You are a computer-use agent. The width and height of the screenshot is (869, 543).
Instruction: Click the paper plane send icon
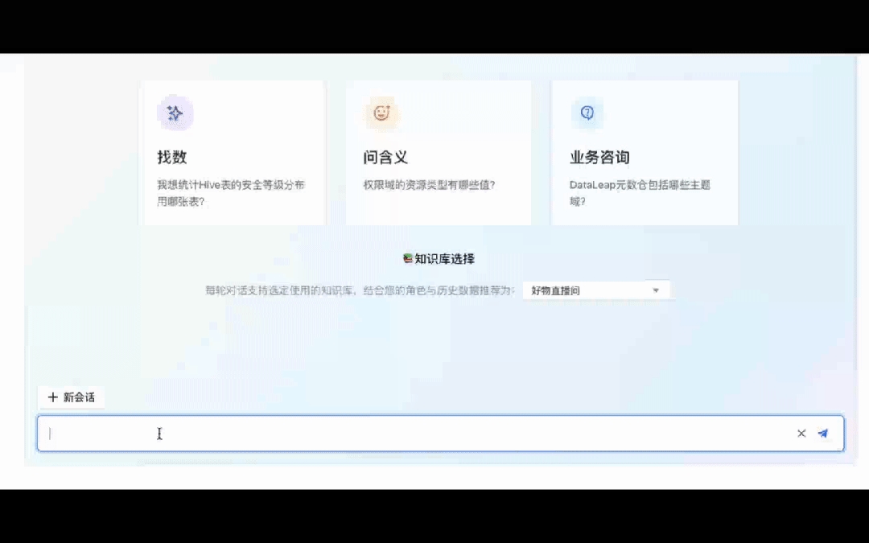(x=823, y=434)
